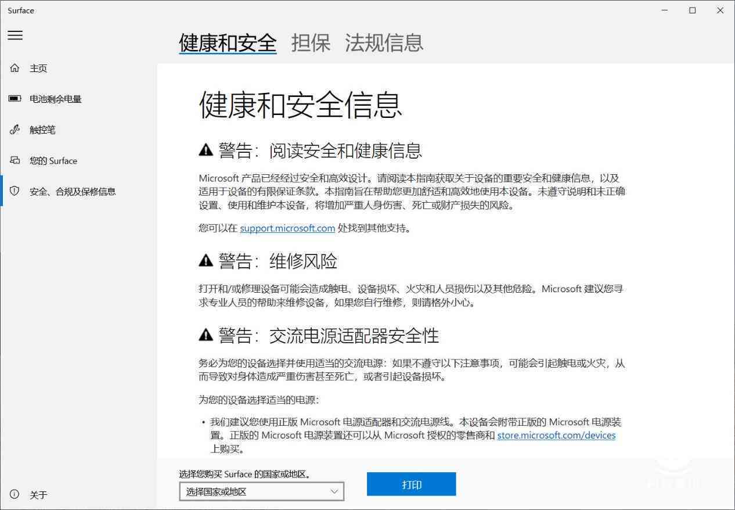Click the 为您的设备选择适当的电源 text
Viewport: 735px width, 510px height.
(x=258, y=400)
